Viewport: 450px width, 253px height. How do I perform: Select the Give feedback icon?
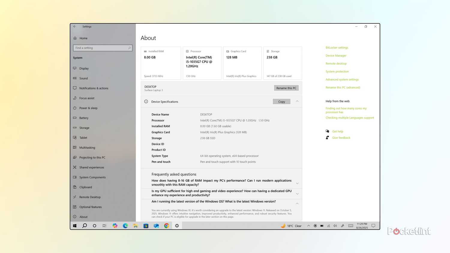click(x=327, y=138)
